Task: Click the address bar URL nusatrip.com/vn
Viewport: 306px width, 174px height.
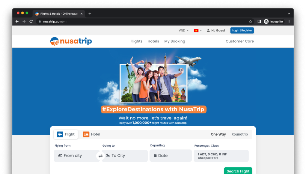Action: pyautogui.click(x=55, y=22)
